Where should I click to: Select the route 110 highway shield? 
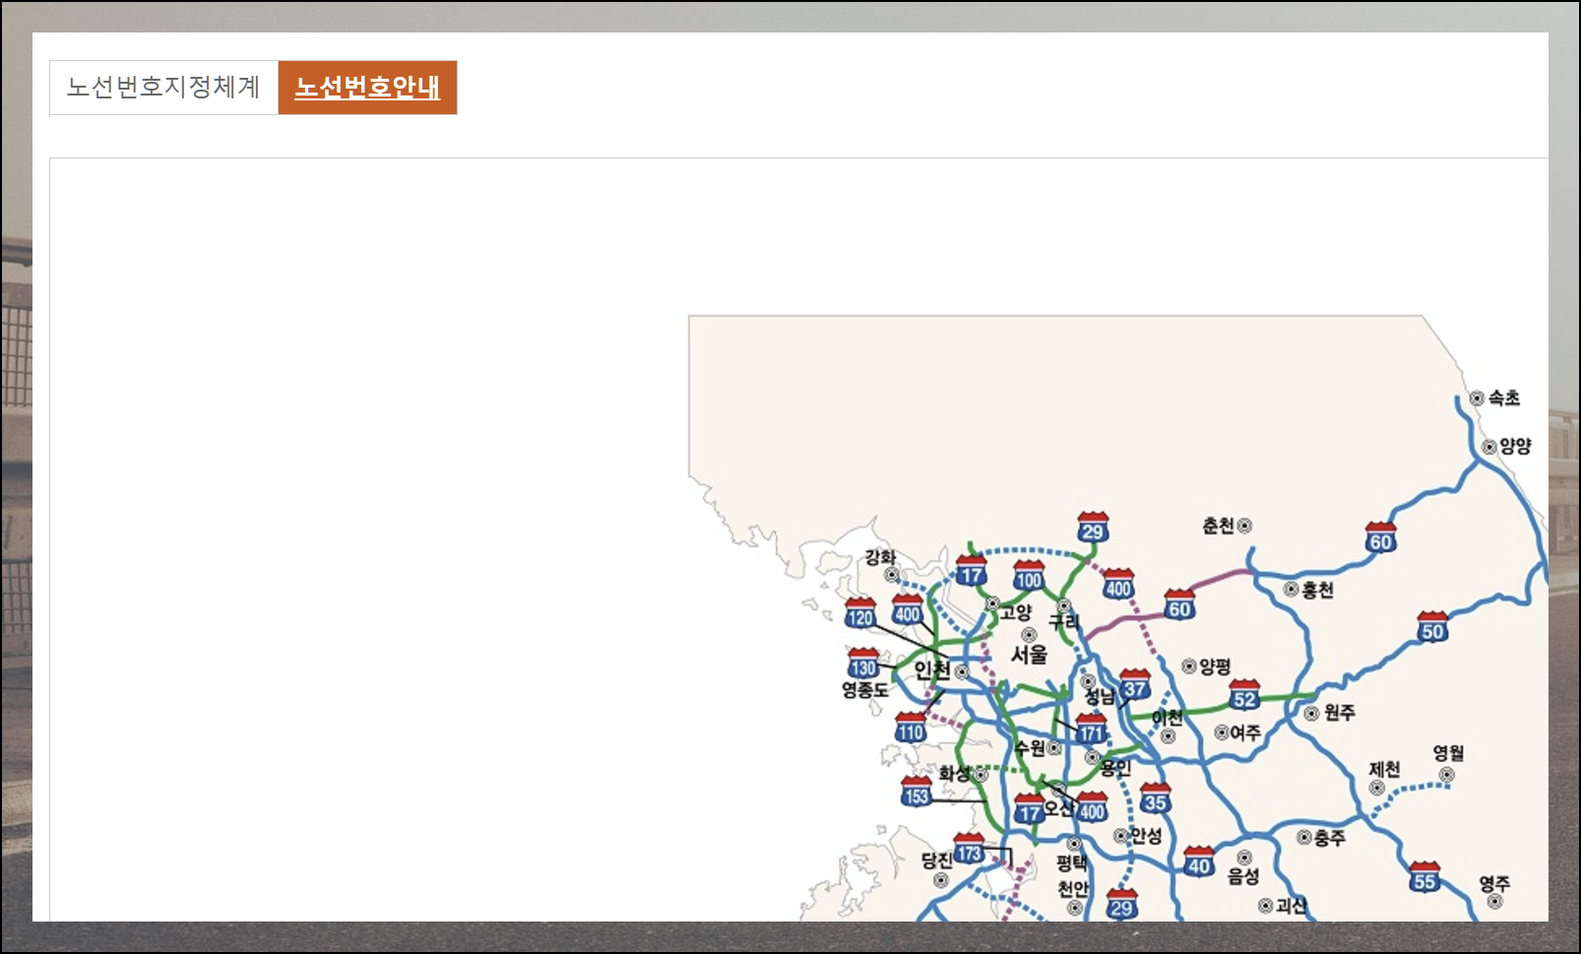[x=911, y=728]
